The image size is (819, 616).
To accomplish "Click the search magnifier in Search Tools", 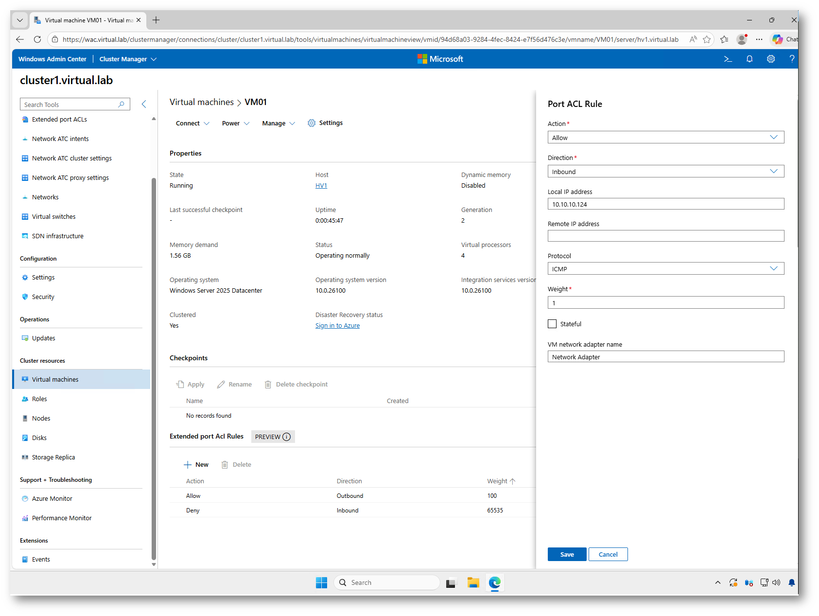I will pos(122,104).
